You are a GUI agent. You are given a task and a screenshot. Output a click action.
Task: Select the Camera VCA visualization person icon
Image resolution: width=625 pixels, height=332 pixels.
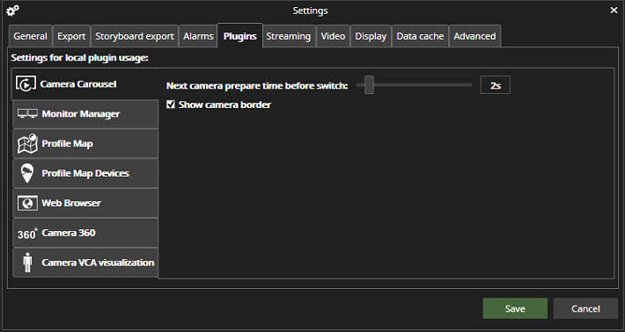(x=27, y=263)
